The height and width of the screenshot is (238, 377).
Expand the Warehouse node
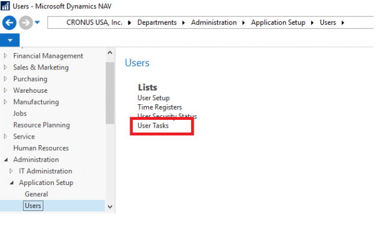click(x=5, y=90)
